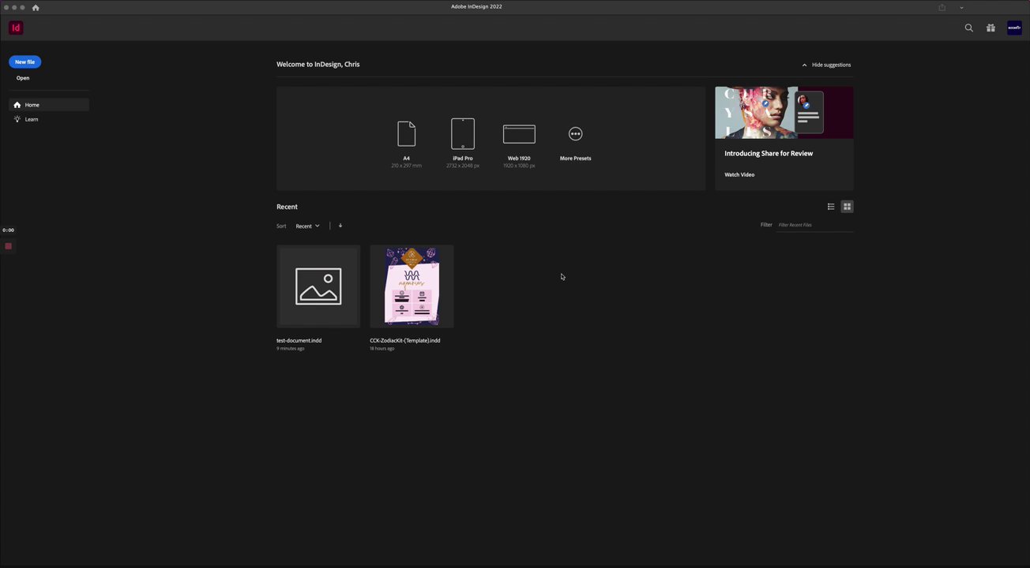This screenshot has width=1030, height=568.
Task: Open the Sort Recent dropdown
Action: tap(308, 226)
